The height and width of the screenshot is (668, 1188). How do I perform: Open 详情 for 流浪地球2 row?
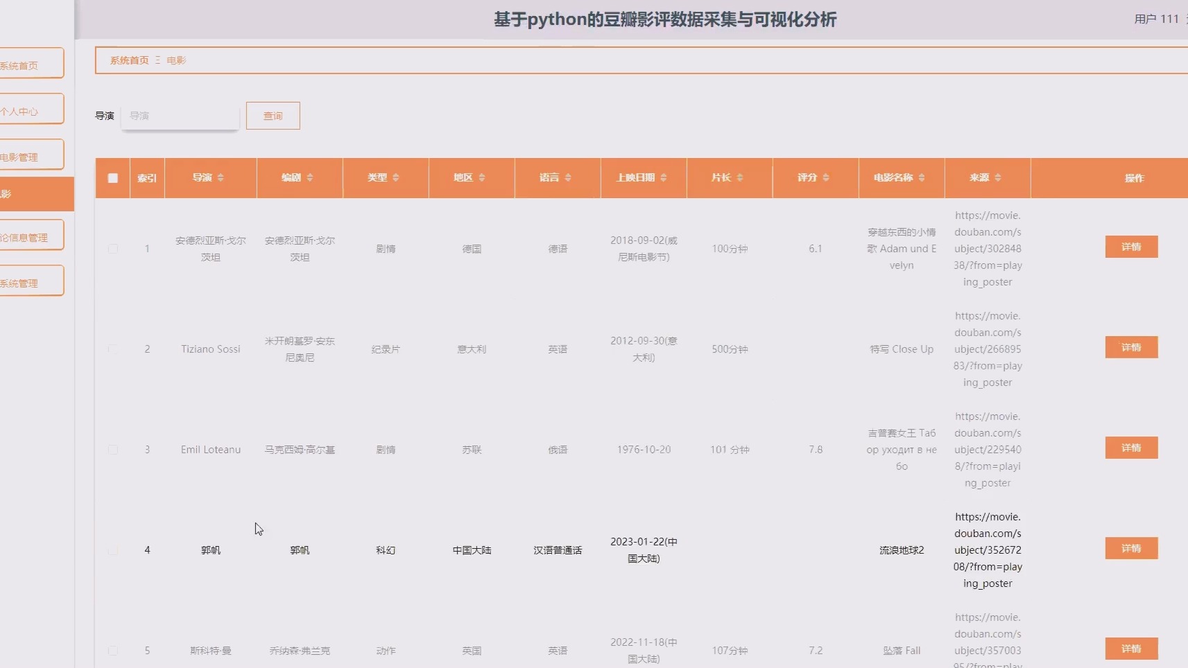point(1131,548)
